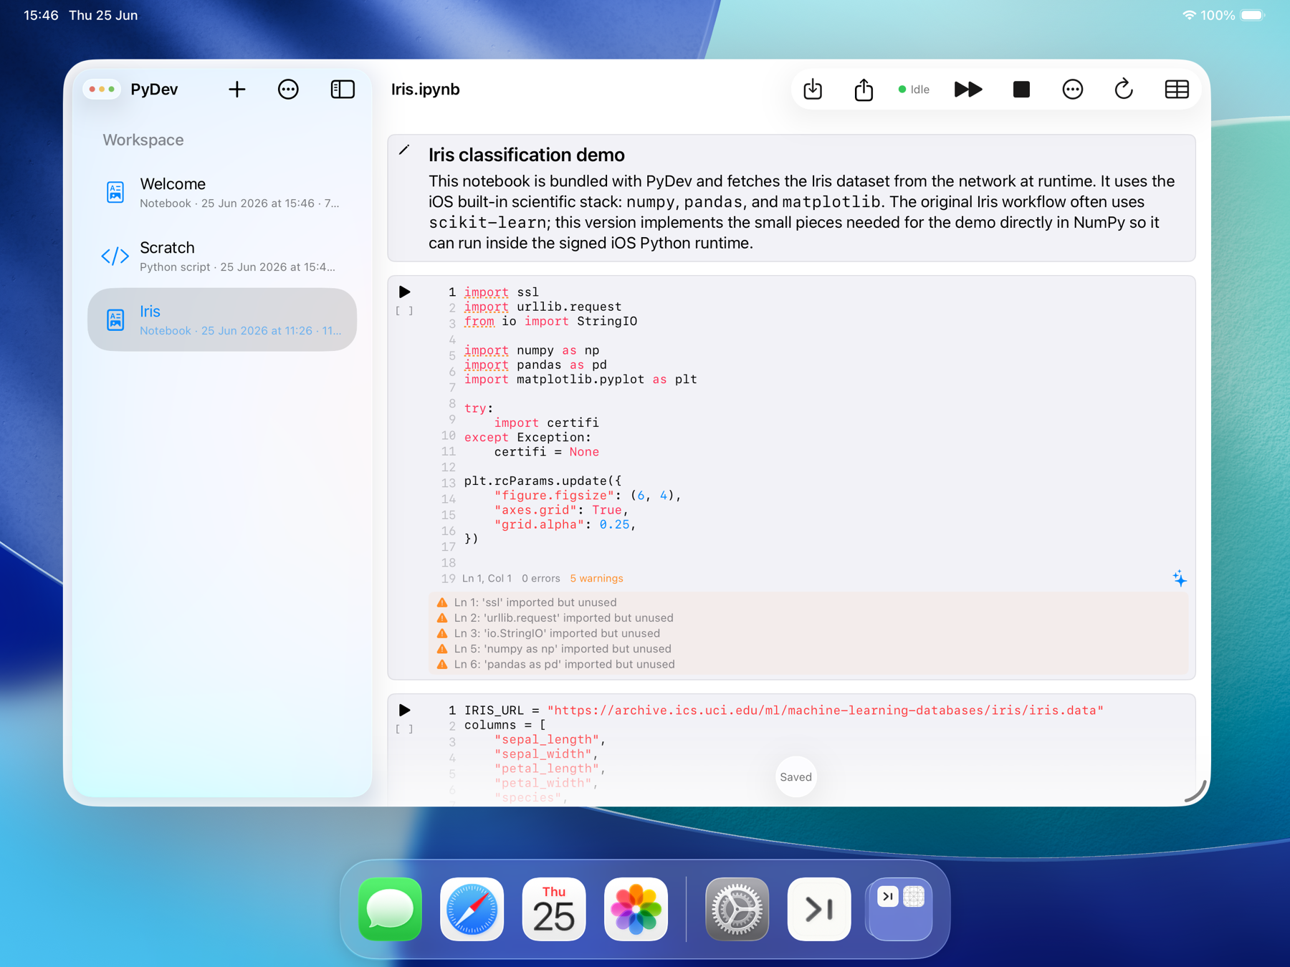Click the "sepal_length" column string
The image size is (1290, 967).
547,740
